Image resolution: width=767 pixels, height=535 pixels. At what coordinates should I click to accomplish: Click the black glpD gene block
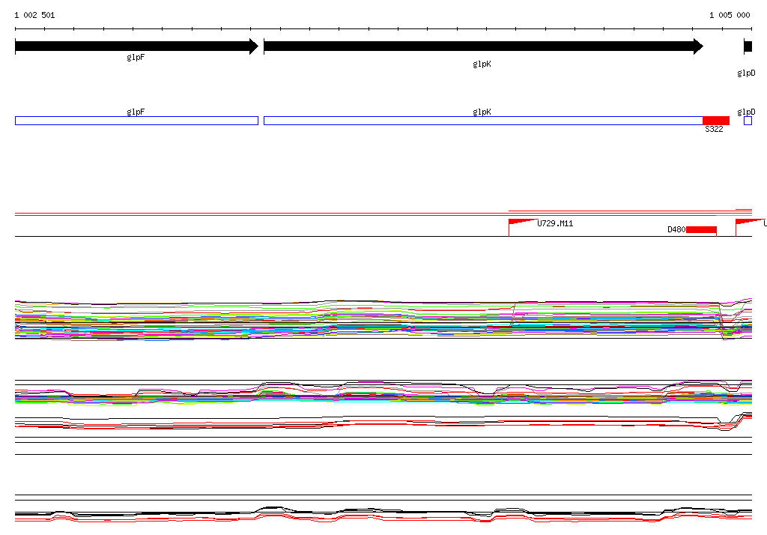748,46
